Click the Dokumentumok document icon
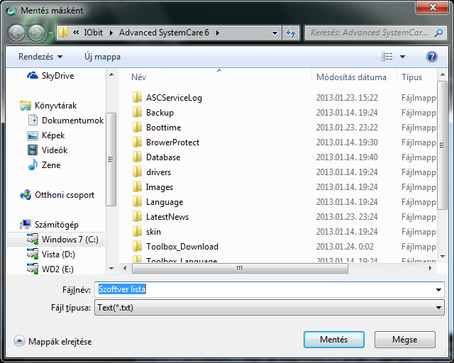Screen dimensions: 454x363 tap(33, 120)
